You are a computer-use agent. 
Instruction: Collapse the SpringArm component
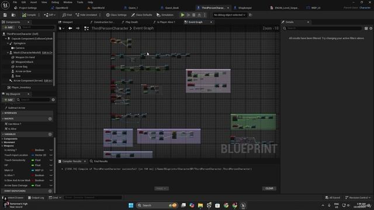click(x=8, y=43)
